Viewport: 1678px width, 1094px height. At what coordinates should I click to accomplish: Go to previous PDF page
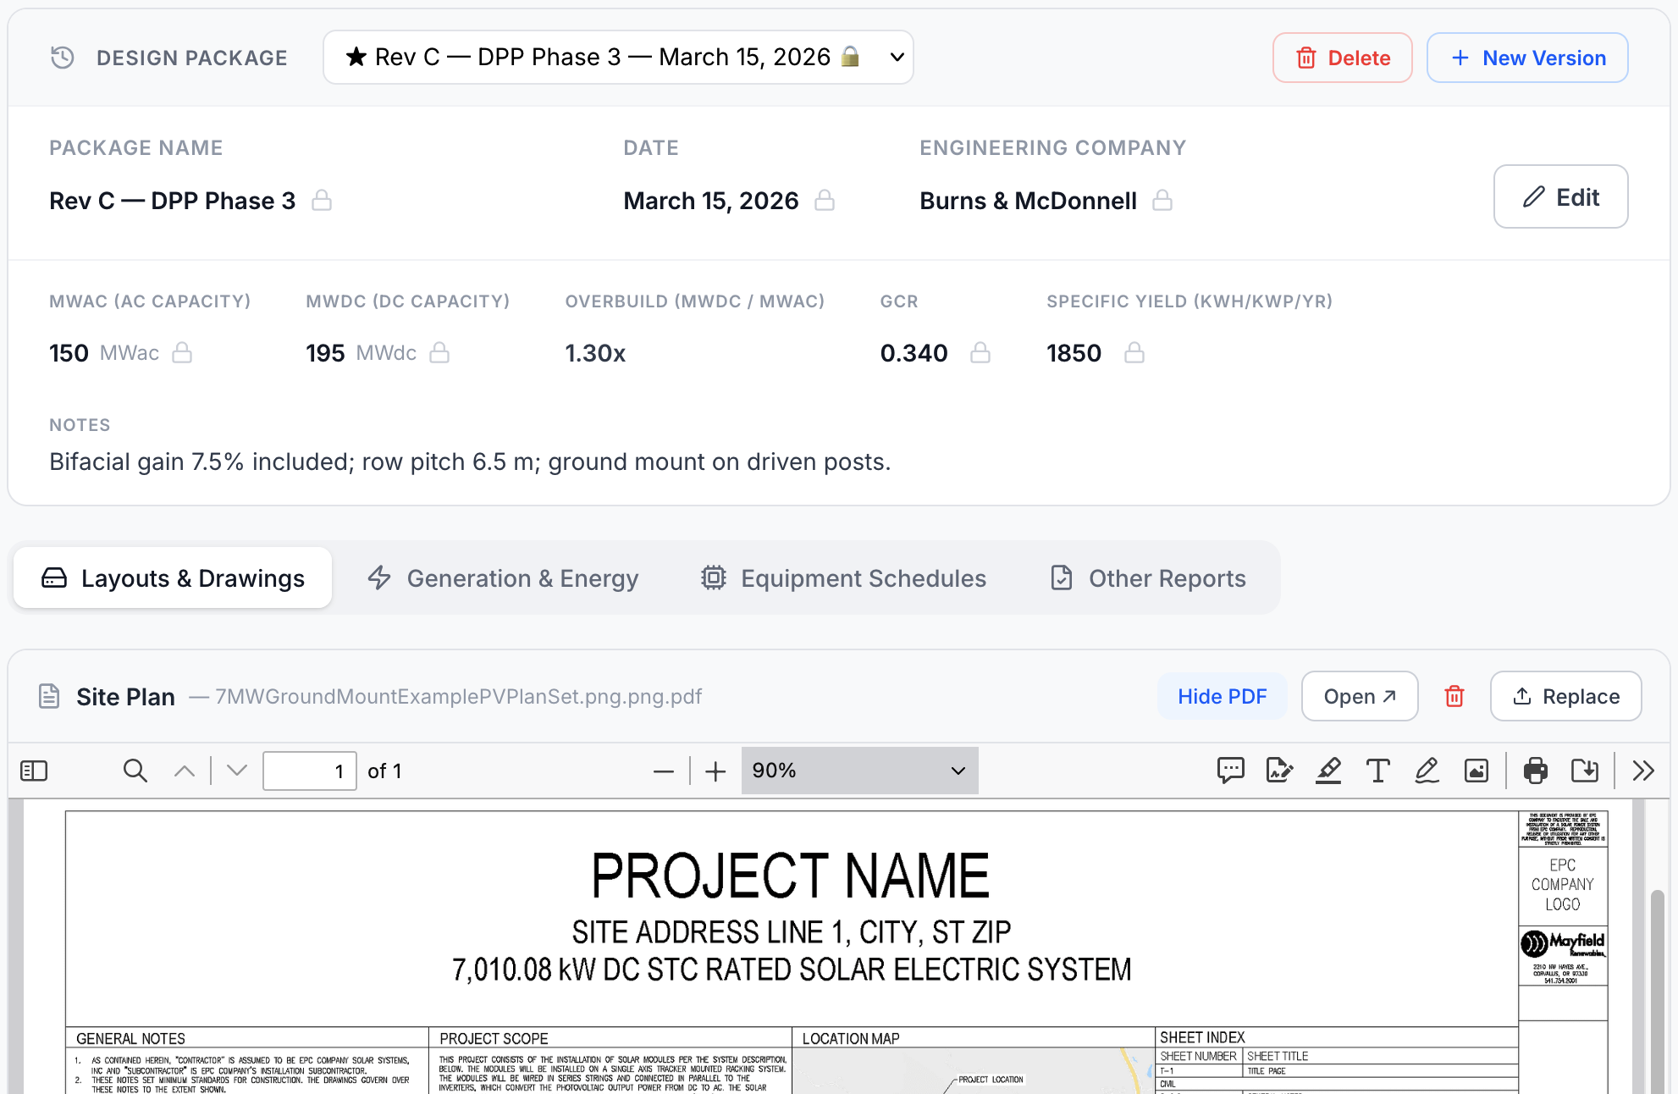point(185,771)
